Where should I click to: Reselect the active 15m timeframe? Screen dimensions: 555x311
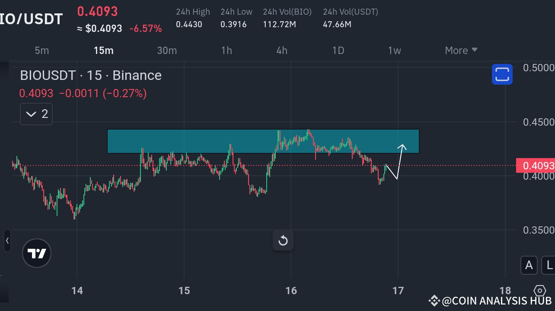pos(104,50)
